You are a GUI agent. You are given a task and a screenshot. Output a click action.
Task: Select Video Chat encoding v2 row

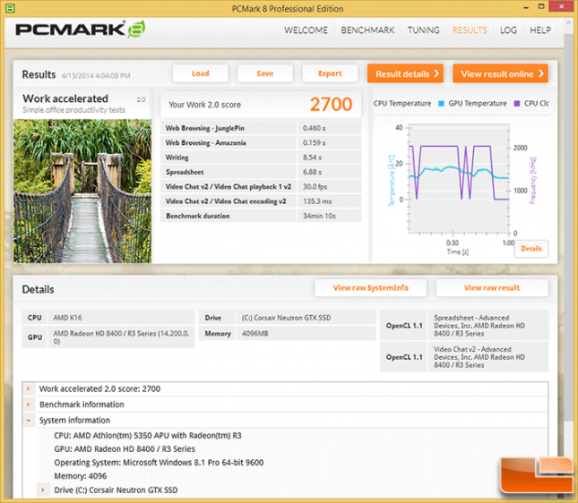[261, 201]
